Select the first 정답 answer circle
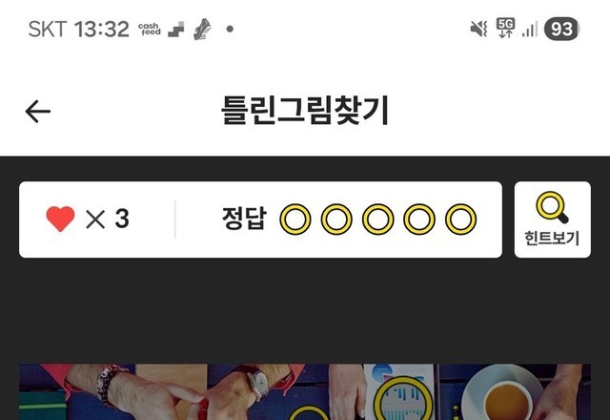610x420 pixels. [295, 220]
